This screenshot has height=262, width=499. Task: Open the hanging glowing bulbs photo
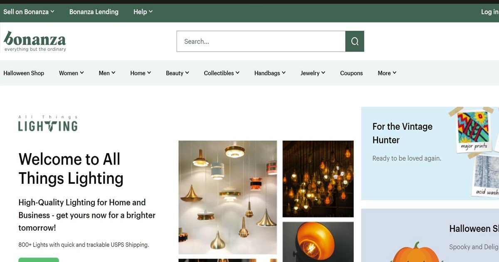point(318,179)
